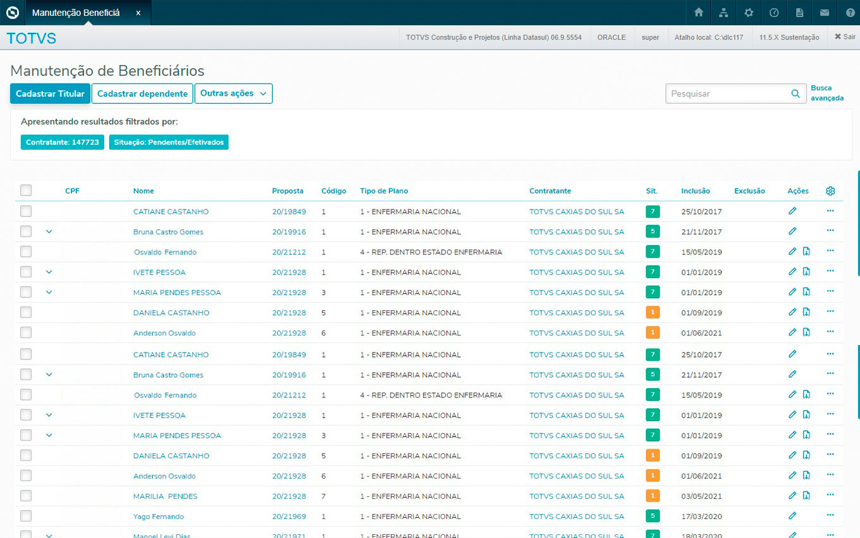Check the box for MARILIA PENDES row
The width and height of the screenshot is (860, 538).
coord(26,496)
